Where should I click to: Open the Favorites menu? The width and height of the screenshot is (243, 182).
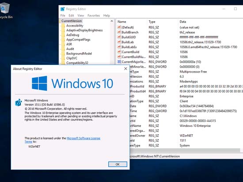(x=94, y=15)
